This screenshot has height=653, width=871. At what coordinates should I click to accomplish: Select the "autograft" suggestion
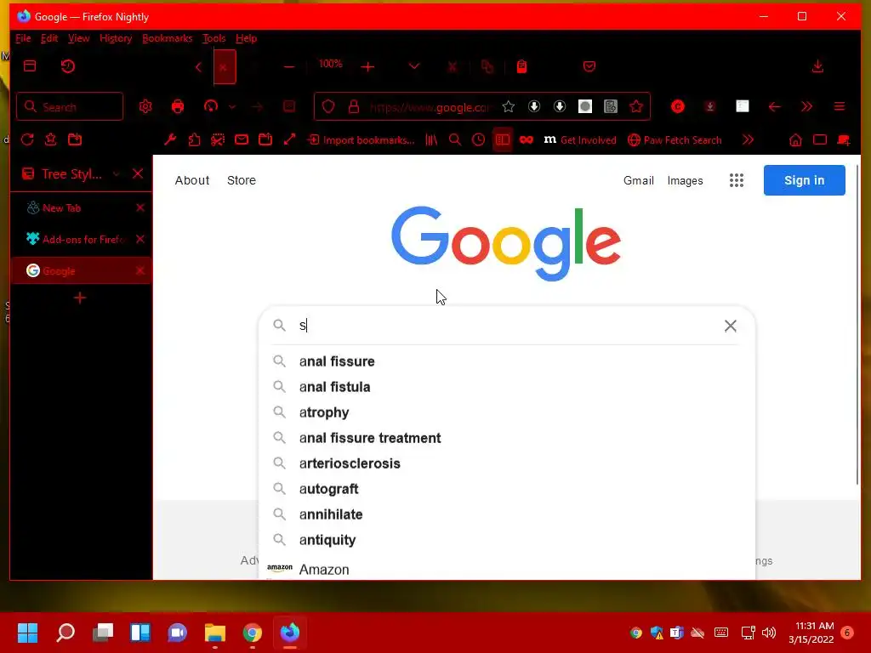click(505, 489)
